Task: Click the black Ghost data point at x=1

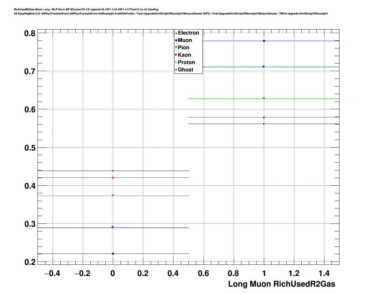Action: [x=264, y=124]
